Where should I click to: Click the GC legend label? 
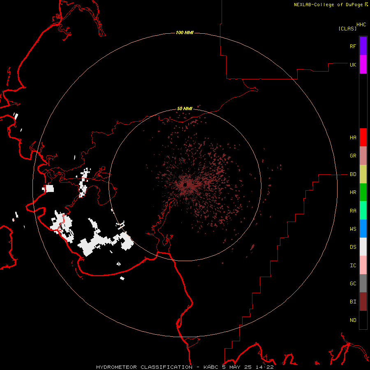[x=353, y=284]
